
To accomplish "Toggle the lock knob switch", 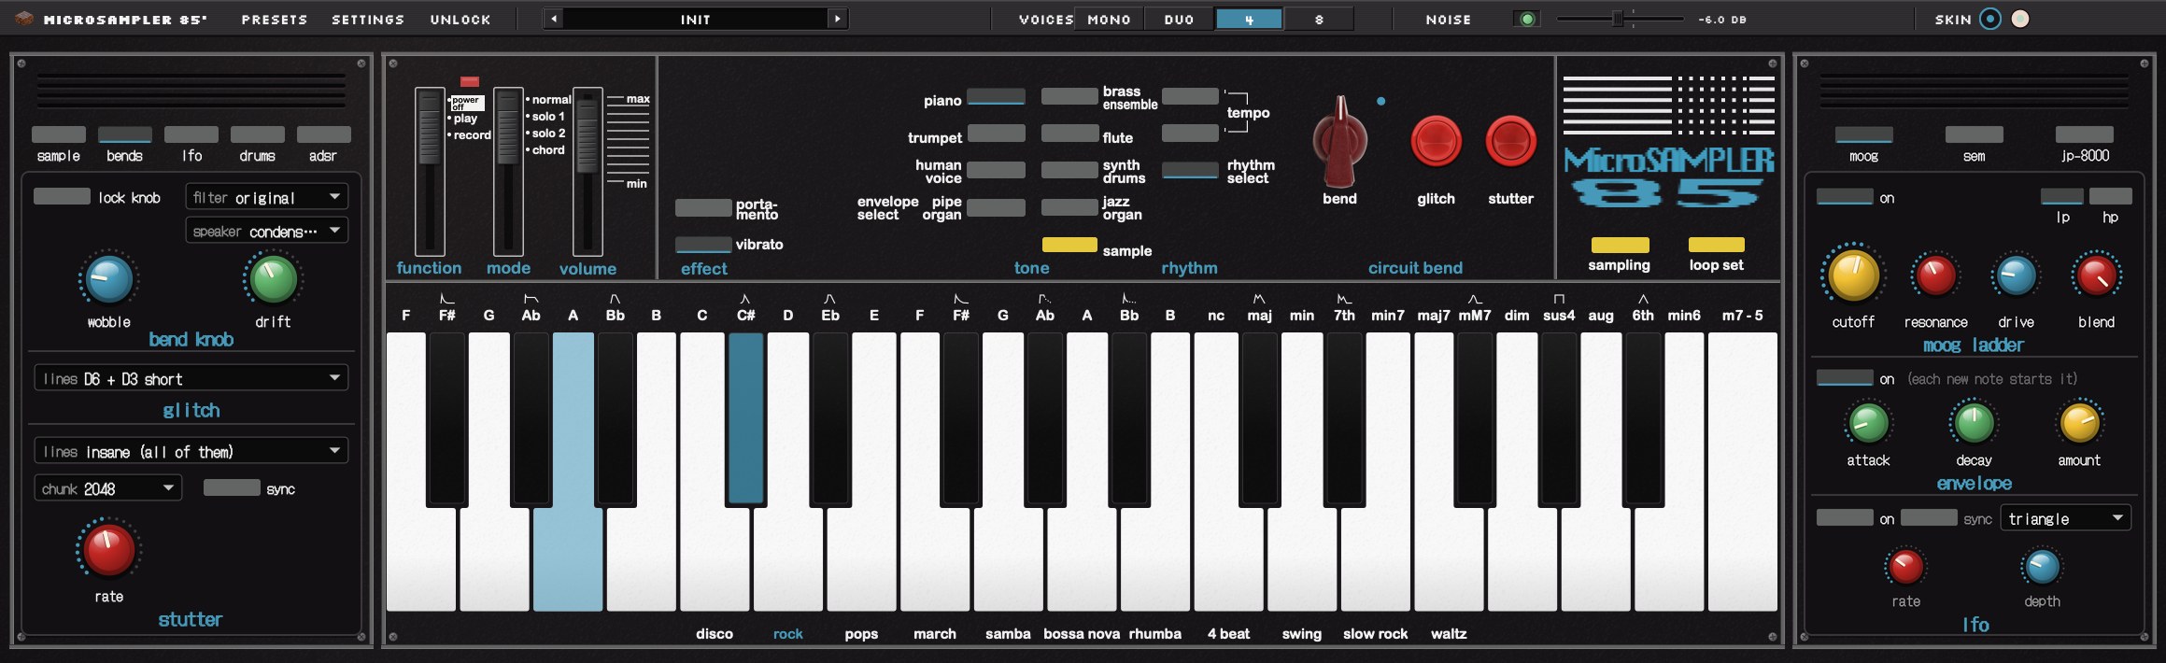I will 62,196.
